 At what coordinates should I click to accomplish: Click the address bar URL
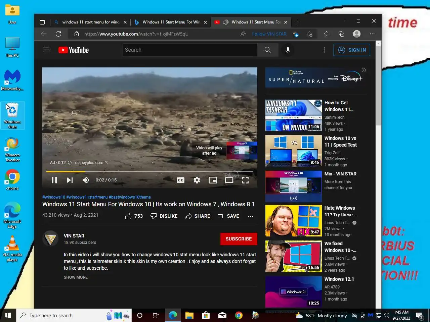pyautogui.click(x=136, y=34)
